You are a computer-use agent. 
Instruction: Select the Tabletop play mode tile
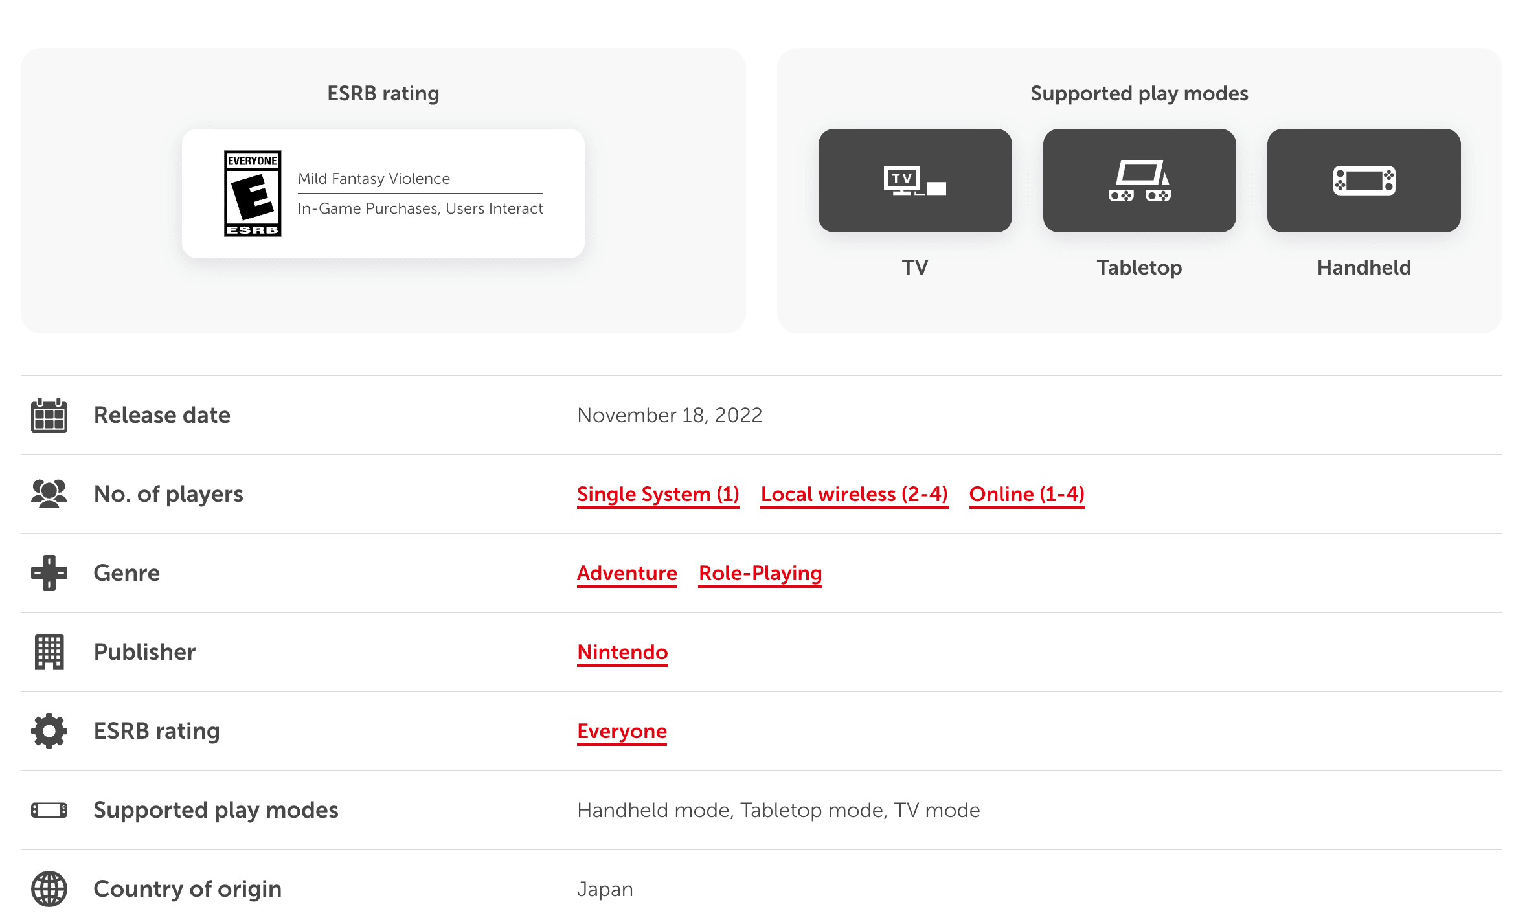click(1139, 181)
